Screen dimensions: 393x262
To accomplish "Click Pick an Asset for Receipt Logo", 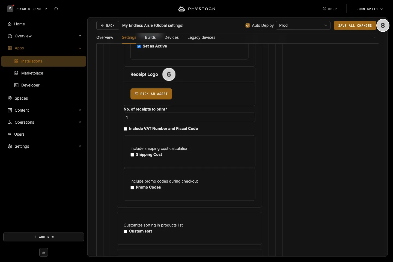I will [x=151, y=94].
